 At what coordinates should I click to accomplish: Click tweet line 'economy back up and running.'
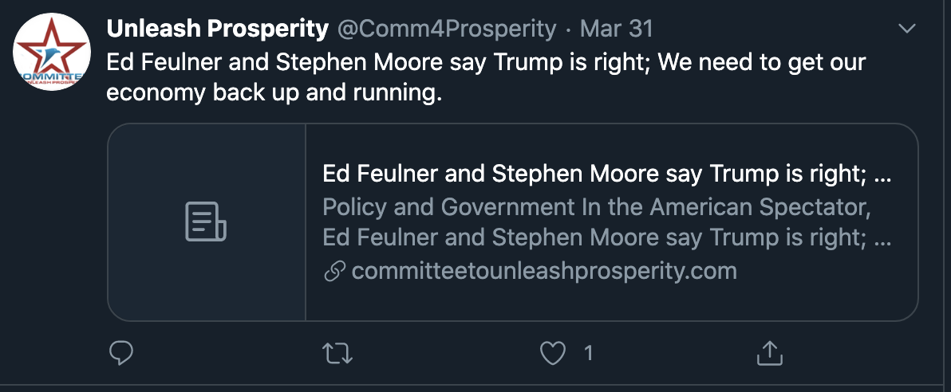pos(274,92)
